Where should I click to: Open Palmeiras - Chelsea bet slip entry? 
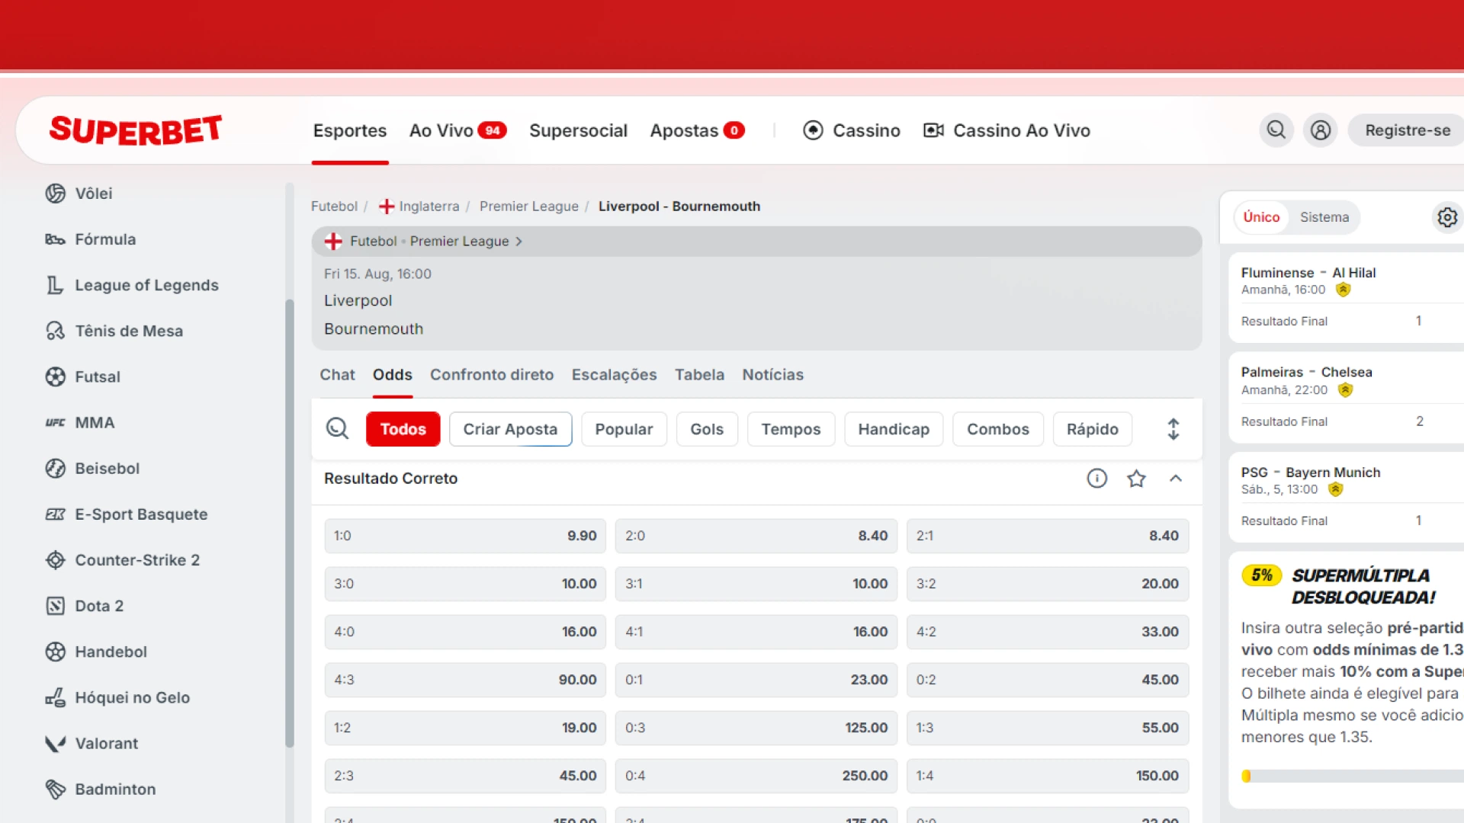1347,397
